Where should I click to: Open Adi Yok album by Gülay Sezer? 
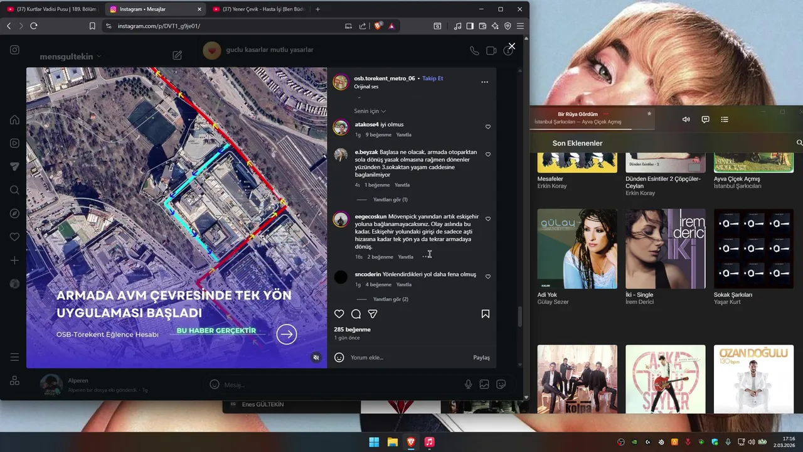(577, 249)
